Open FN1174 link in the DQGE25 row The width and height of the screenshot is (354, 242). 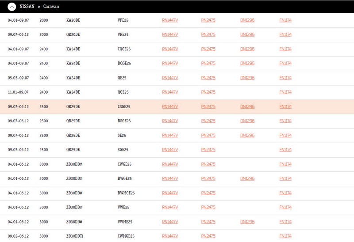[x=285, y=63]
